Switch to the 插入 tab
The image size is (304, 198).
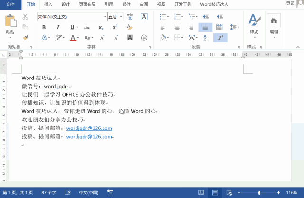click(48, 4)
